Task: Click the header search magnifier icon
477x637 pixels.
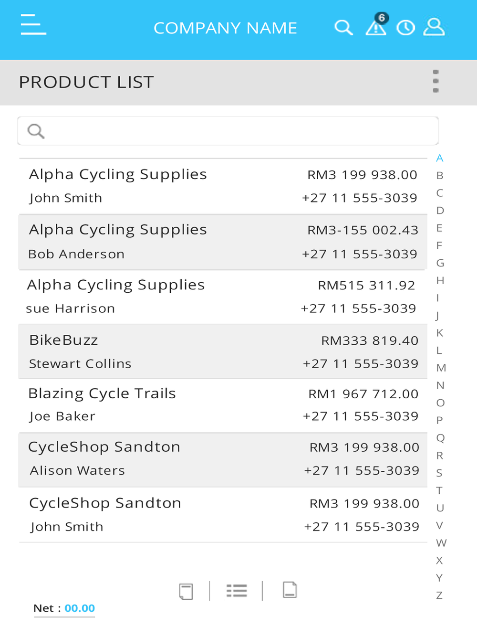Action: coord(343,28)
